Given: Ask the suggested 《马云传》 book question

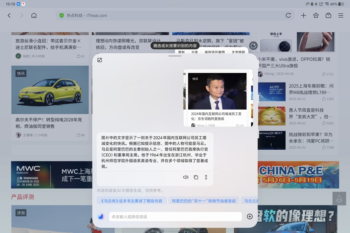Looking at the screenshot, I should coord(132,201).
